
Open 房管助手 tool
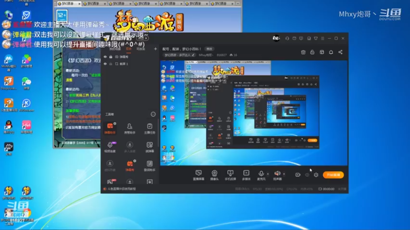(130, 128)
